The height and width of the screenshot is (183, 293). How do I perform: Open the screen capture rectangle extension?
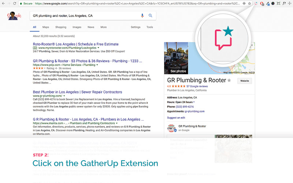(278, 3)
